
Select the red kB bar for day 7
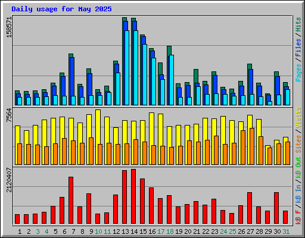pos(71,200)
